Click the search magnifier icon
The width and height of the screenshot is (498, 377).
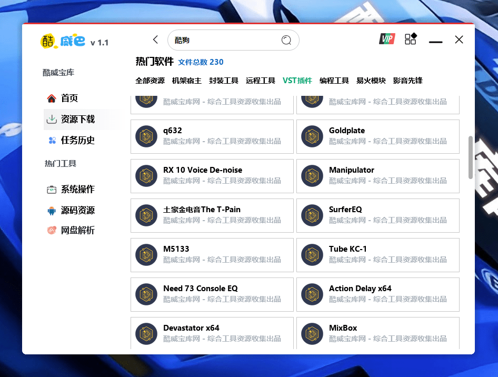coord(286,40)
